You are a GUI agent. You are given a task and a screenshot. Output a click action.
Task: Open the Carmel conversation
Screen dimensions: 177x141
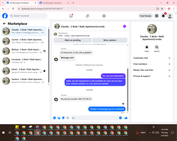[24, 41]
